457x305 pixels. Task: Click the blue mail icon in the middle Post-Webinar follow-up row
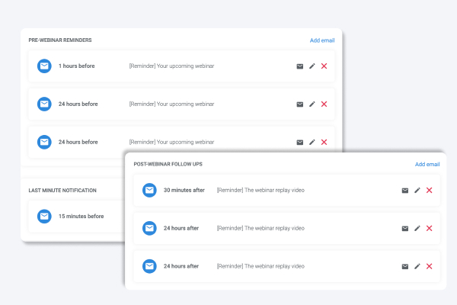click(149, 228)
